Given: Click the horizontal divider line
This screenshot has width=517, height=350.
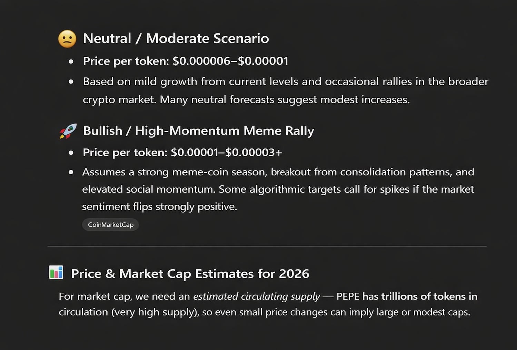Looking at the screenshot, I should 267,246.
